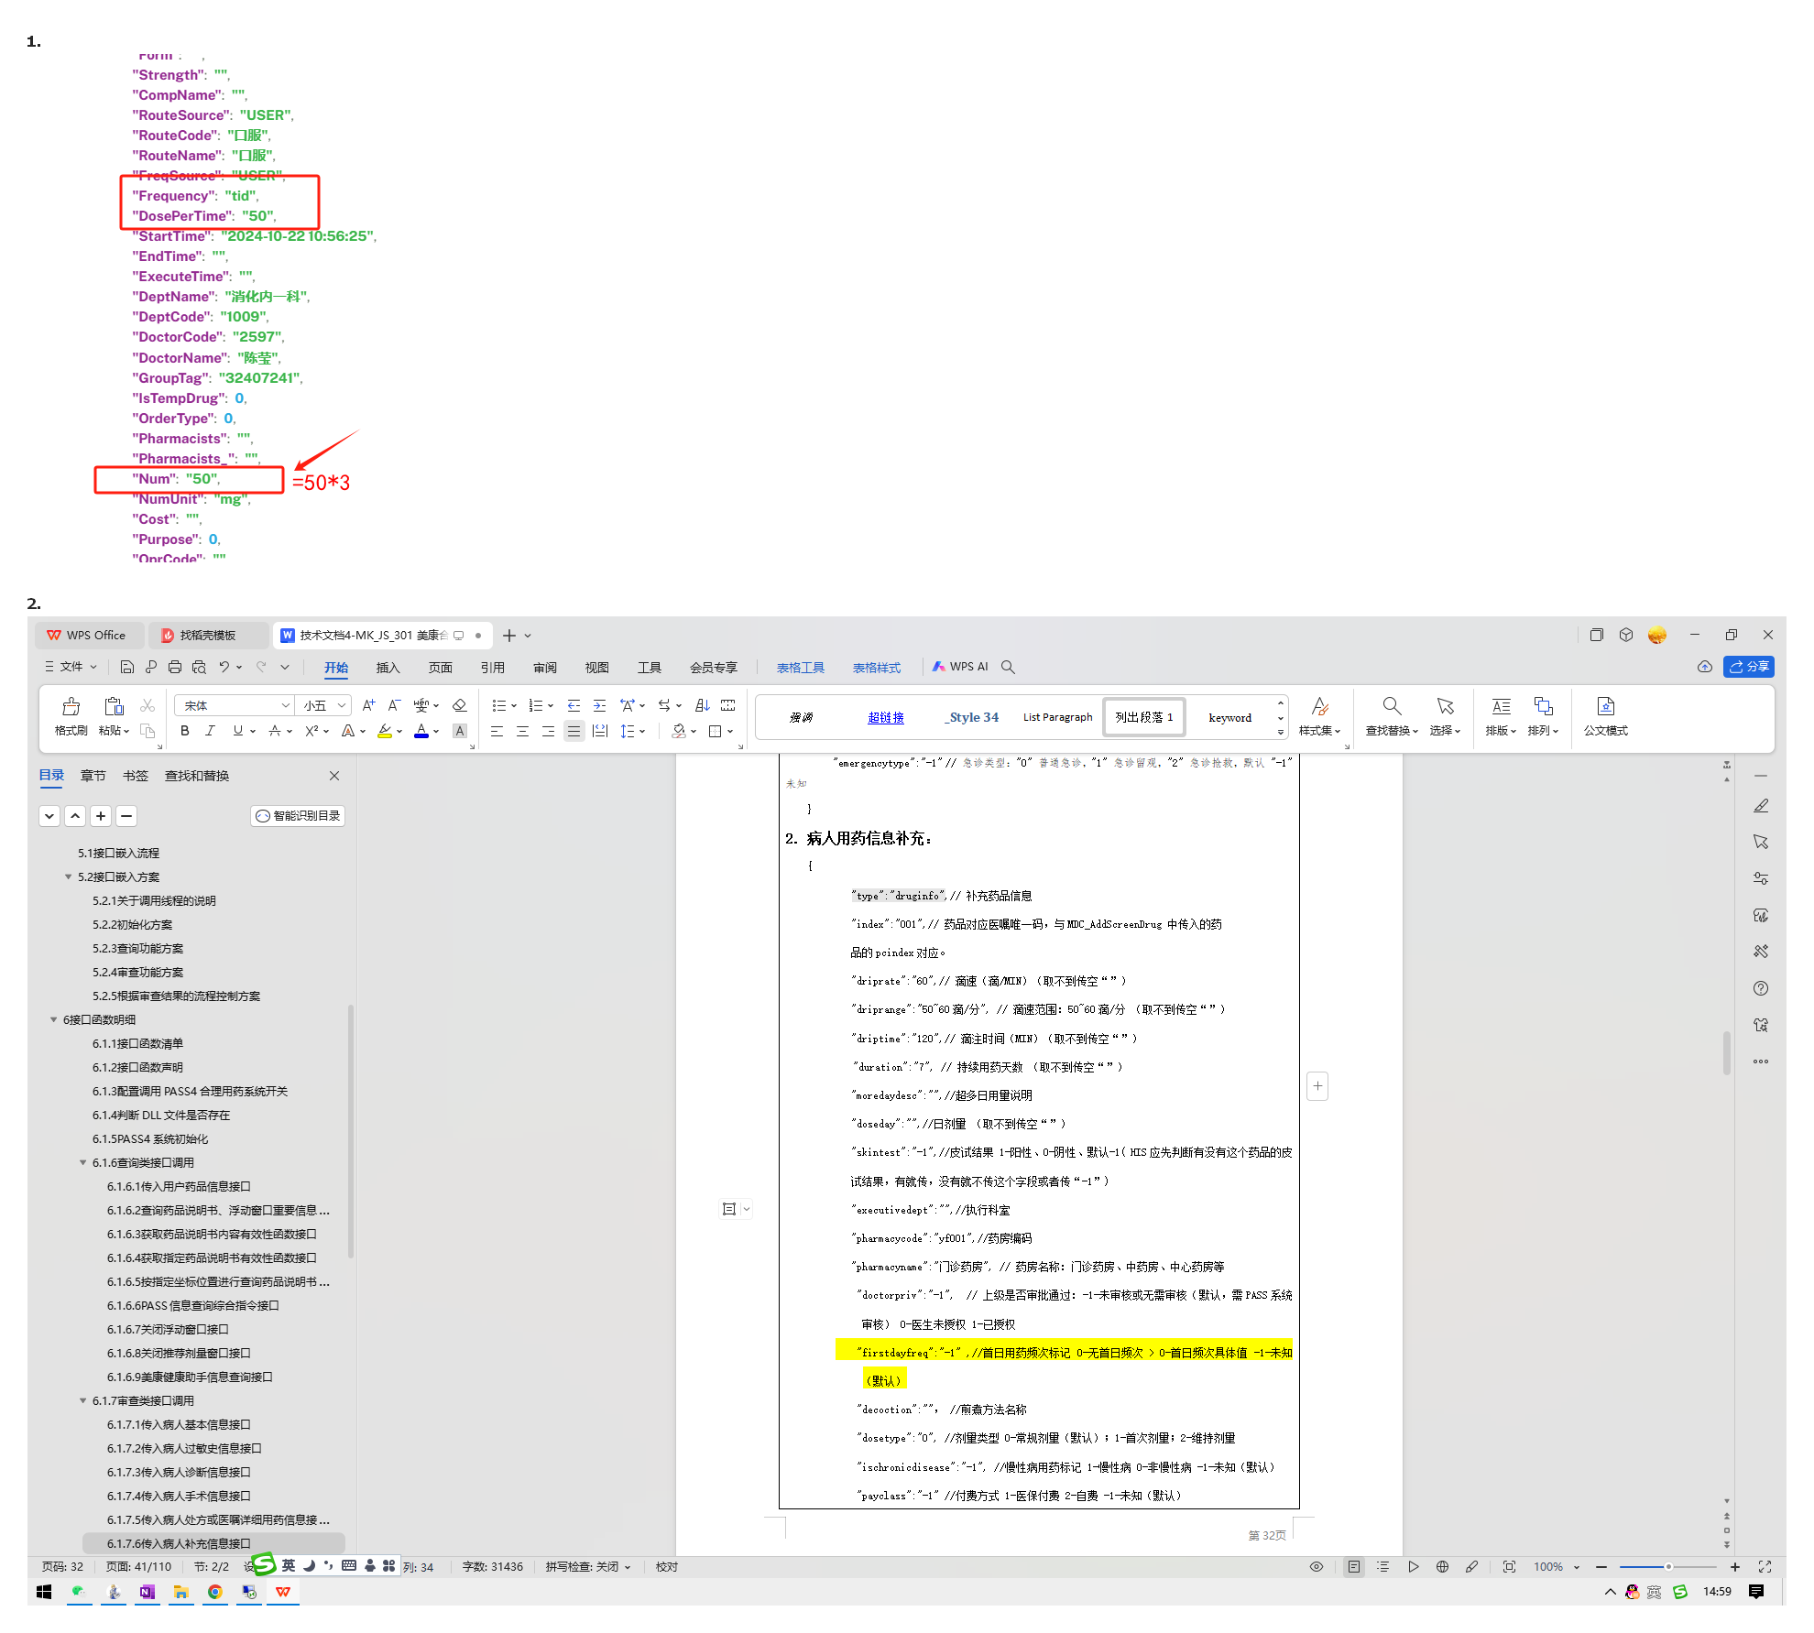Toggle bold formatting
1814x1633 pixels.
point(185,731)
